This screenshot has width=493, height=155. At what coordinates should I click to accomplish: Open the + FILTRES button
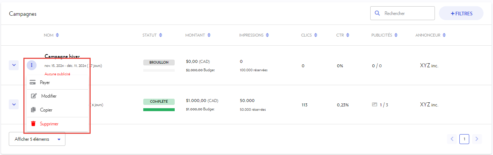[461, 14]
